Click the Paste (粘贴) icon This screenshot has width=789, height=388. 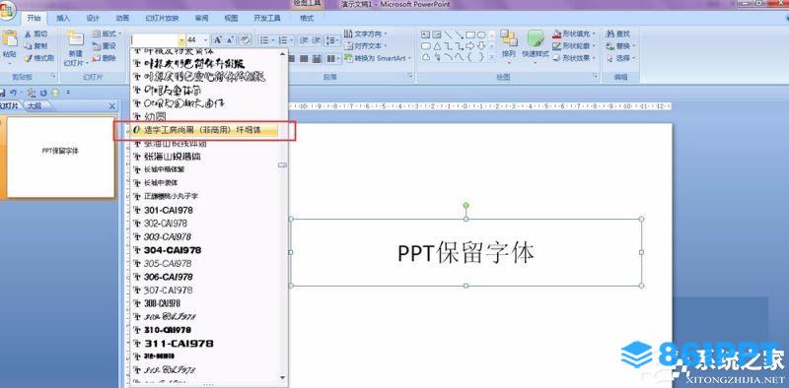[10, 39]
